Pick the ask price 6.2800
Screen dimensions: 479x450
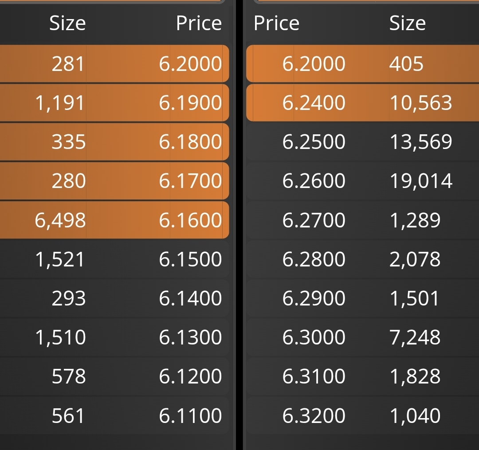point(314,259)
